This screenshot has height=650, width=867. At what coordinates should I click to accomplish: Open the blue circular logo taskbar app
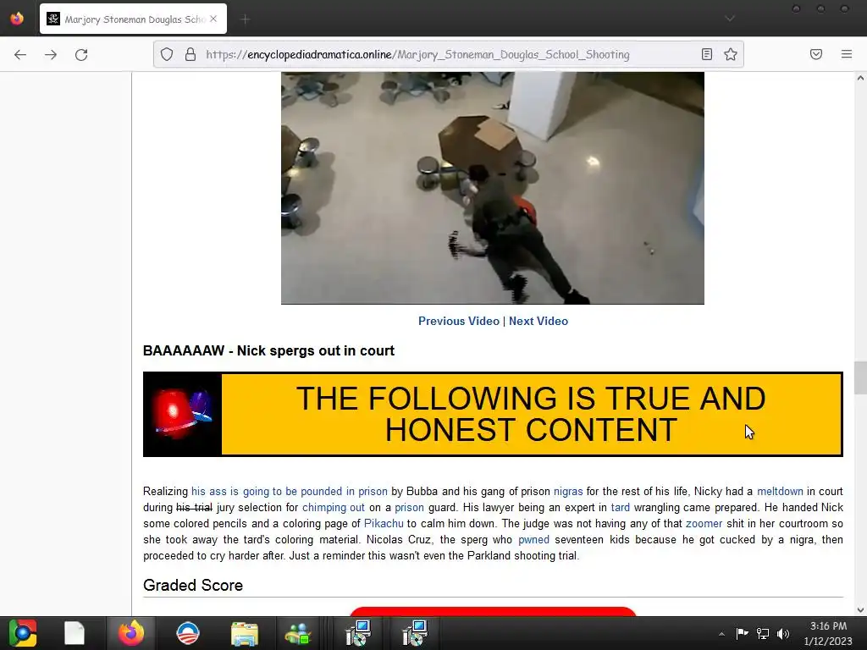(188, 633)
